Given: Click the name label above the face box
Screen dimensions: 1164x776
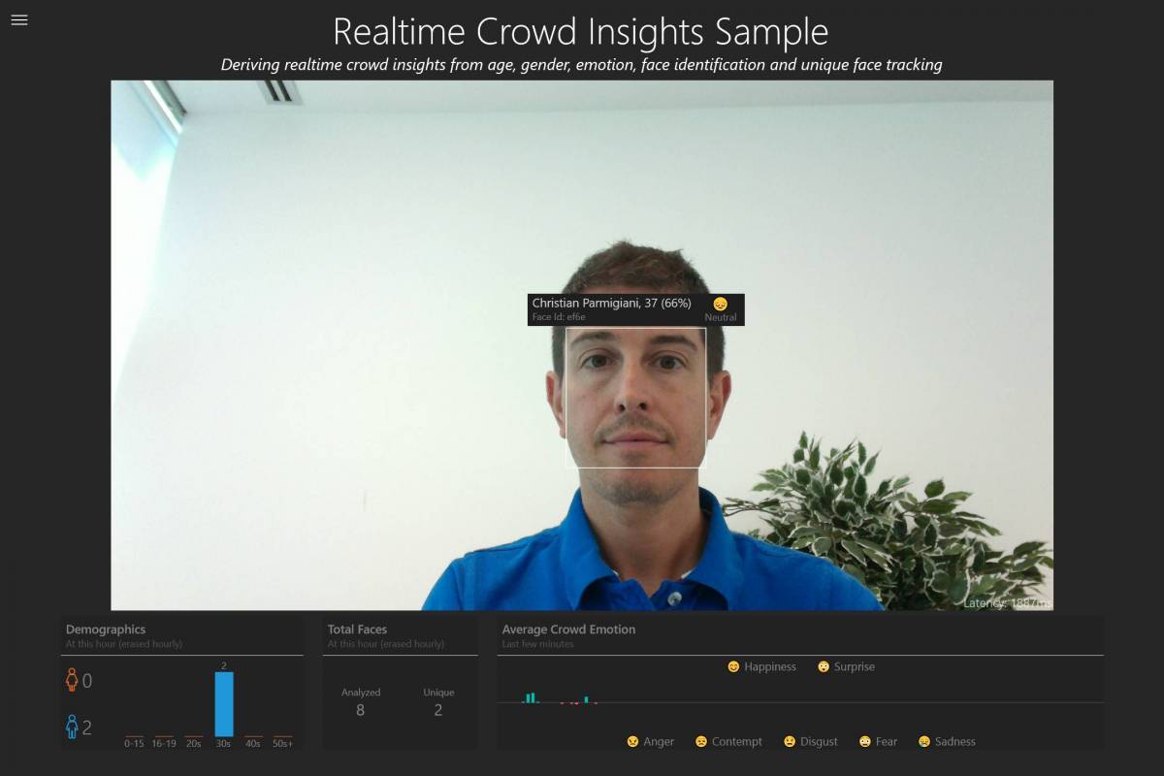Looking at the screenshot, I should pos(611,304).
